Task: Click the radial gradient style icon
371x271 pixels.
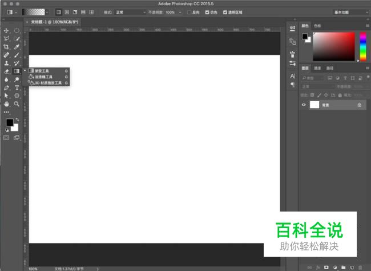Action: (x=67, y=12)
